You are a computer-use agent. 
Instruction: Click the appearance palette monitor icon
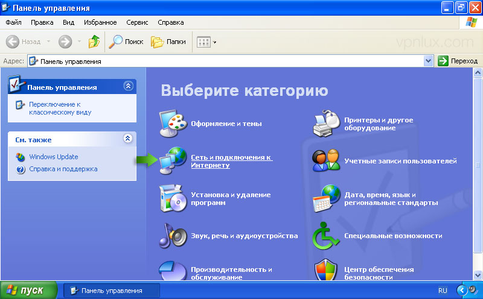coord(173,124)
